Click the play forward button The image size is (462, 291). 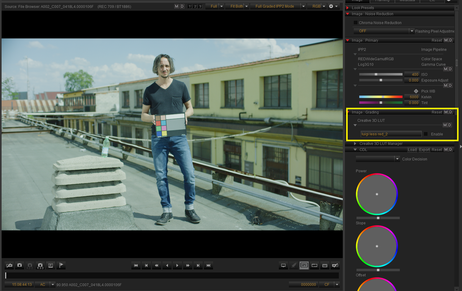coord(177,266)
